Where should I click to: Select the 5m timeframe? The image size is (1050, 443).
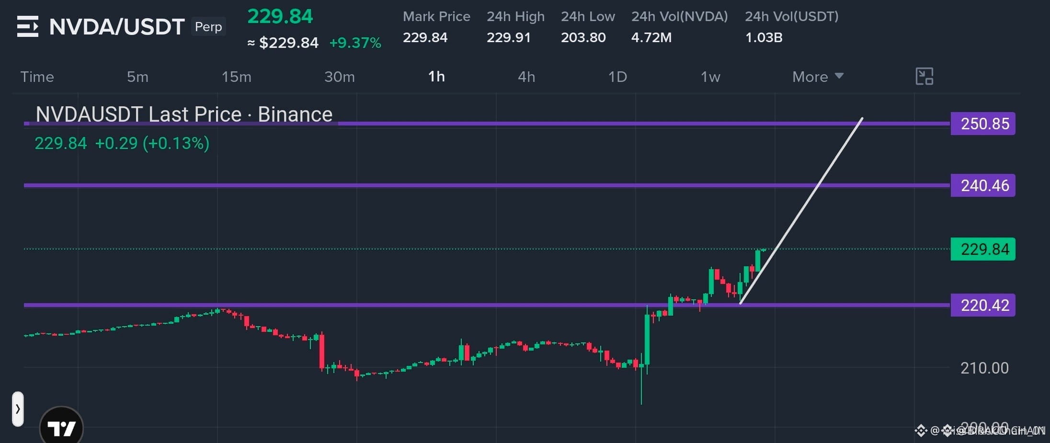137,77
